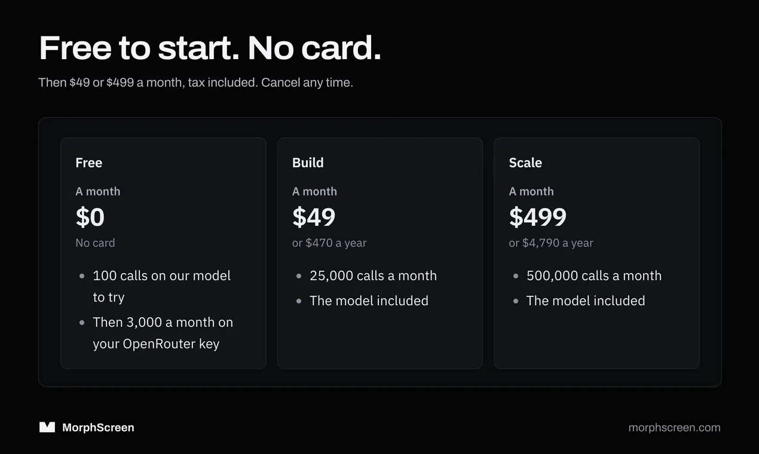The width and height of the screenshot is (759, 454).
Task: Click the 'No card' label under $0
Action: pos(95,243)
